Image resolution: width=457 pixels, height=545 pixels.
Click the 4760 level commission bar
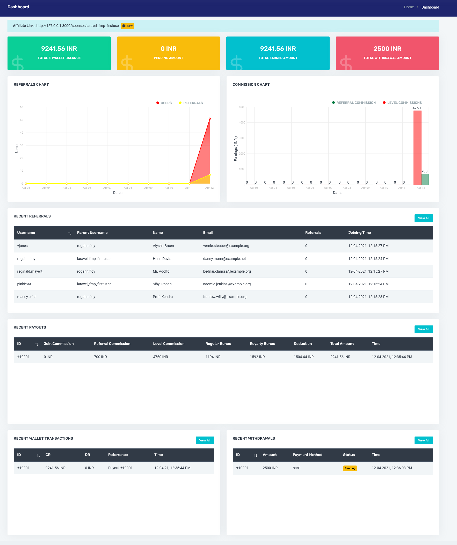(x=417, y=148)
